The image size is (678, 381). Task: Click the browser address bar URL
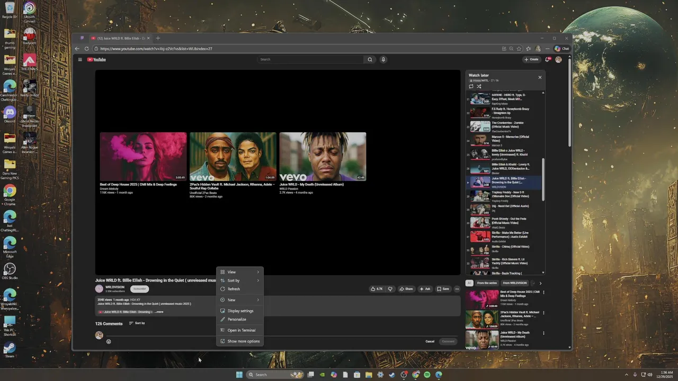pyautogui.click(x=156, y=48)
